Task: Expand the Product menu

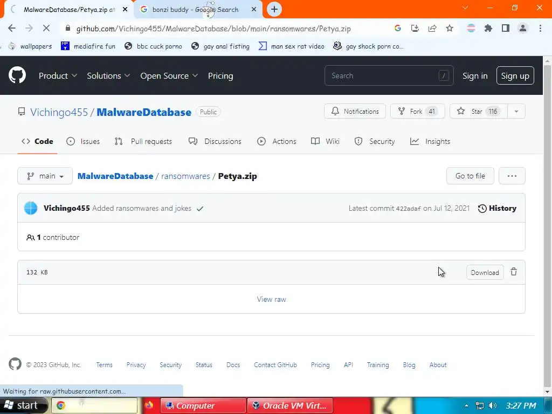Action: [58, 75]
